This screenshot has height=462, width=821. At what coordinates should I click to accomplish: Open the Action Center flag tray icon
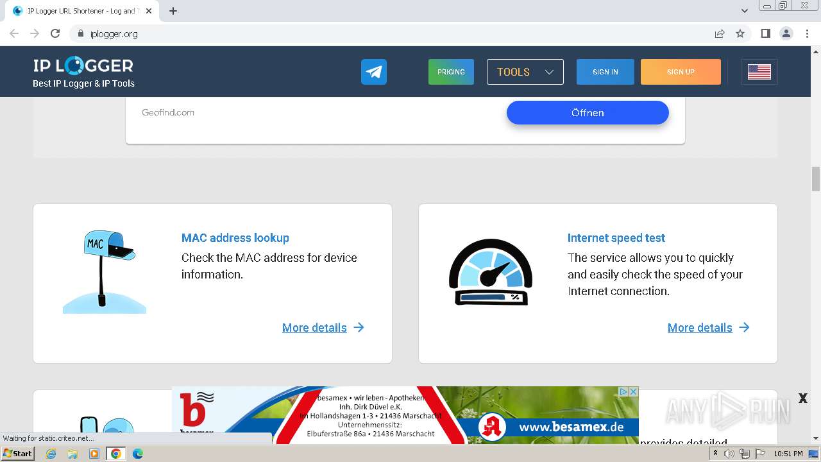tap(759, 454)
